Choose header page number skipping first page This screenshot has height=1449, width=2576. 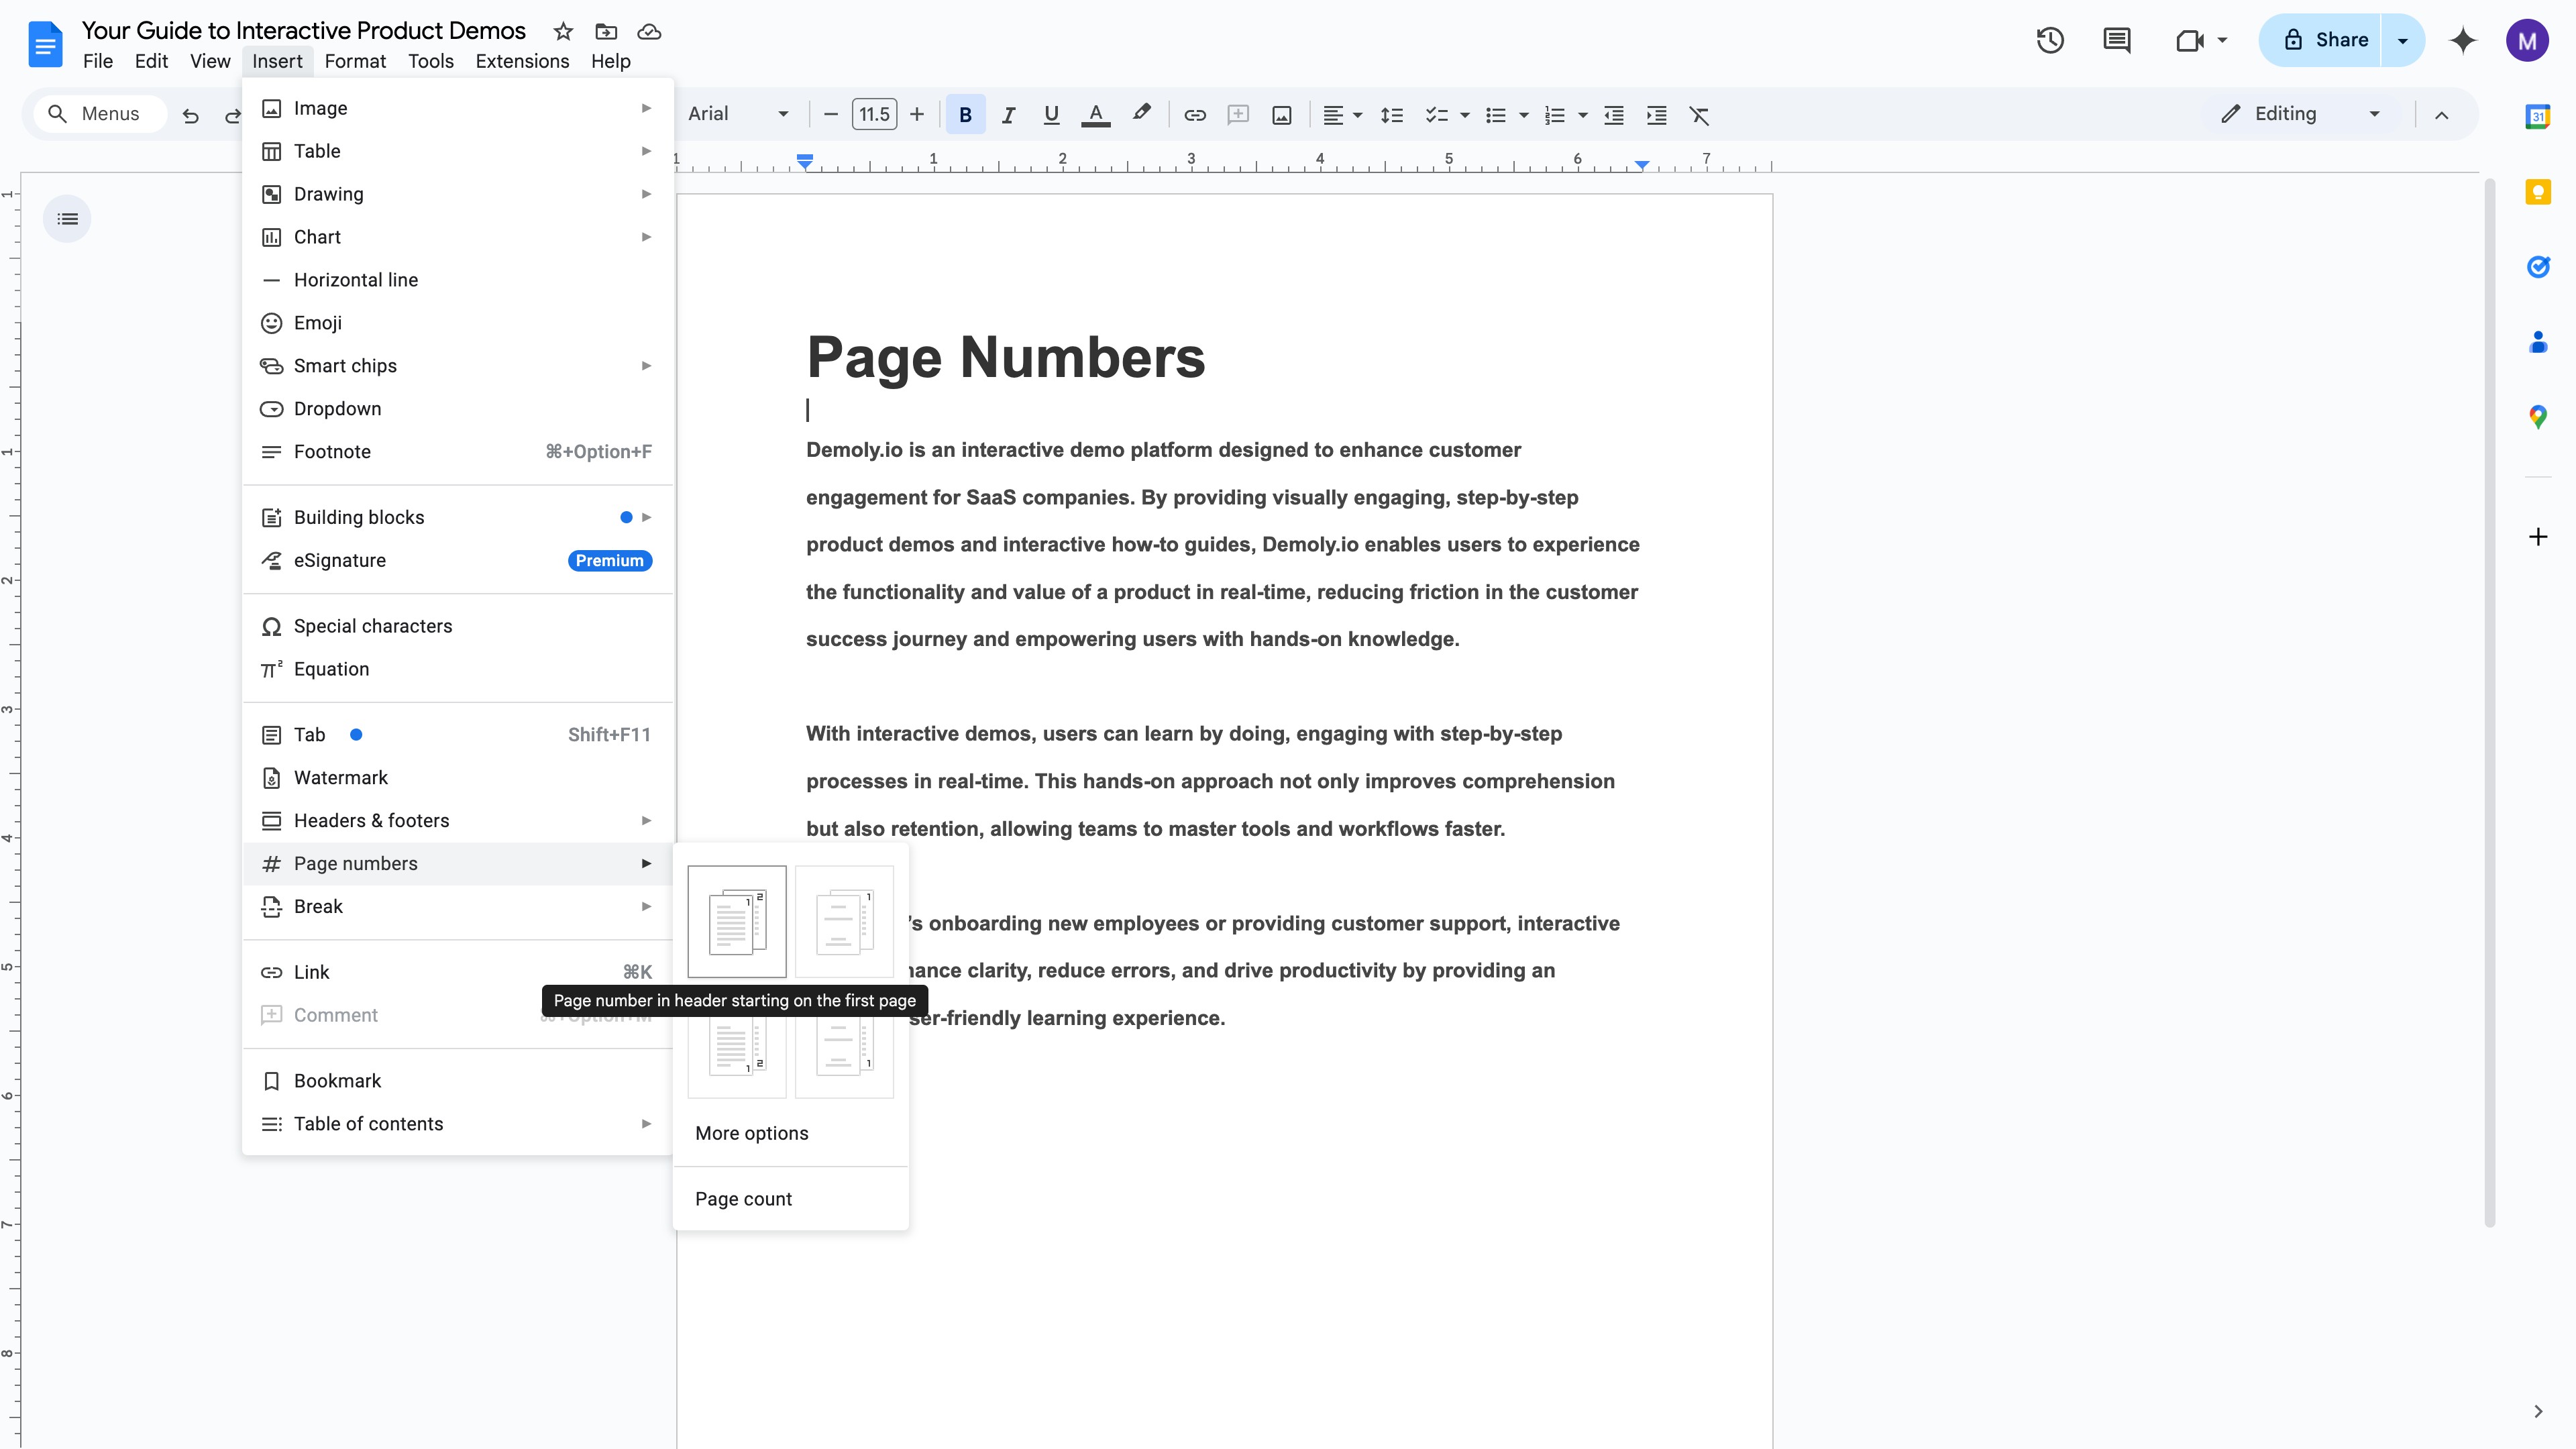click(x=844, y=921)
